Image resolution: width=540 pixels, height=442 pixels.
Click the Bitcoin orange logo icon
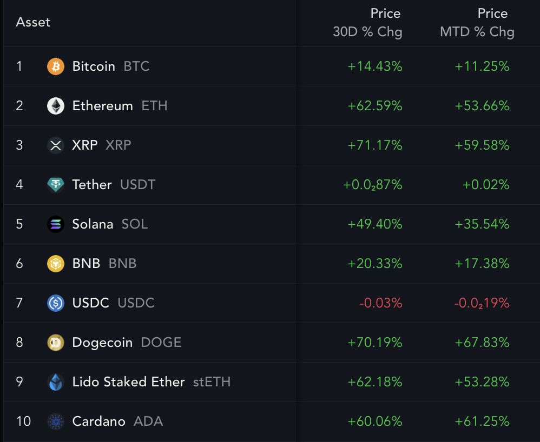click(56, 66)
